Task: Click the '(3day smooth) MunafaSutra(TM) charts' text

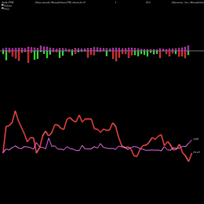Action: pyautogui.click(x=57, y=2)
